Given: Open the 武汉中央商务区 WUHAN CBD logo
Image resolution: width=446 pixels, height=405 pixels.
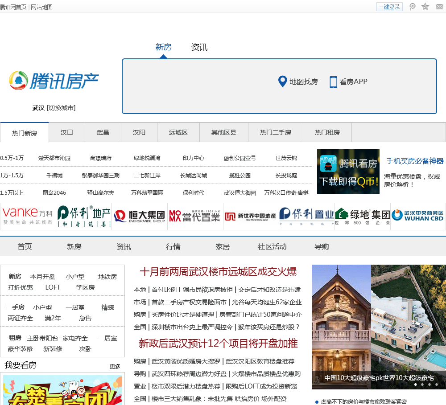Looking at the screenshot, I should [418, 216].
